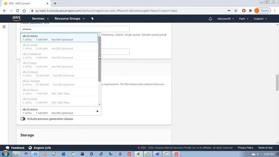
Task: Expand the hamburger side navigation
Action: click(4, 27)
